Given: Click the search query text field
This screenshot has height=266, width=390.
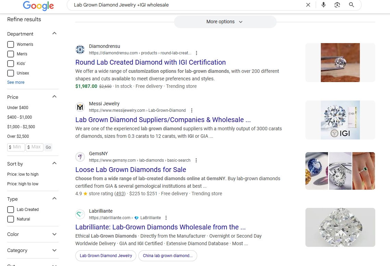Looking at the screenshot, I should [187, 5].
